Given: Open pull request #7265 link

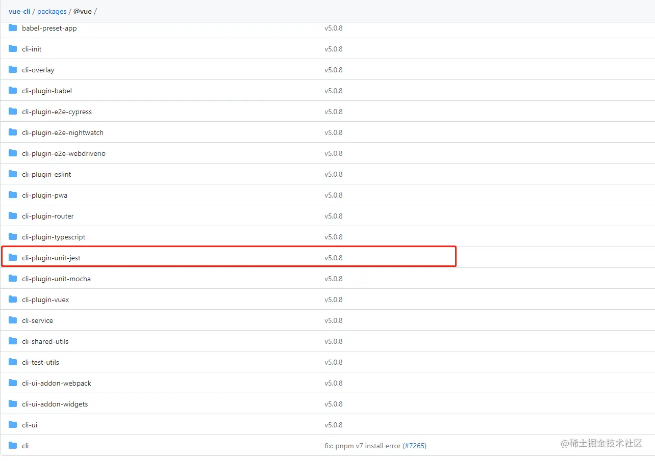Looking at the screenshot, I should click(x=414, y=446).
